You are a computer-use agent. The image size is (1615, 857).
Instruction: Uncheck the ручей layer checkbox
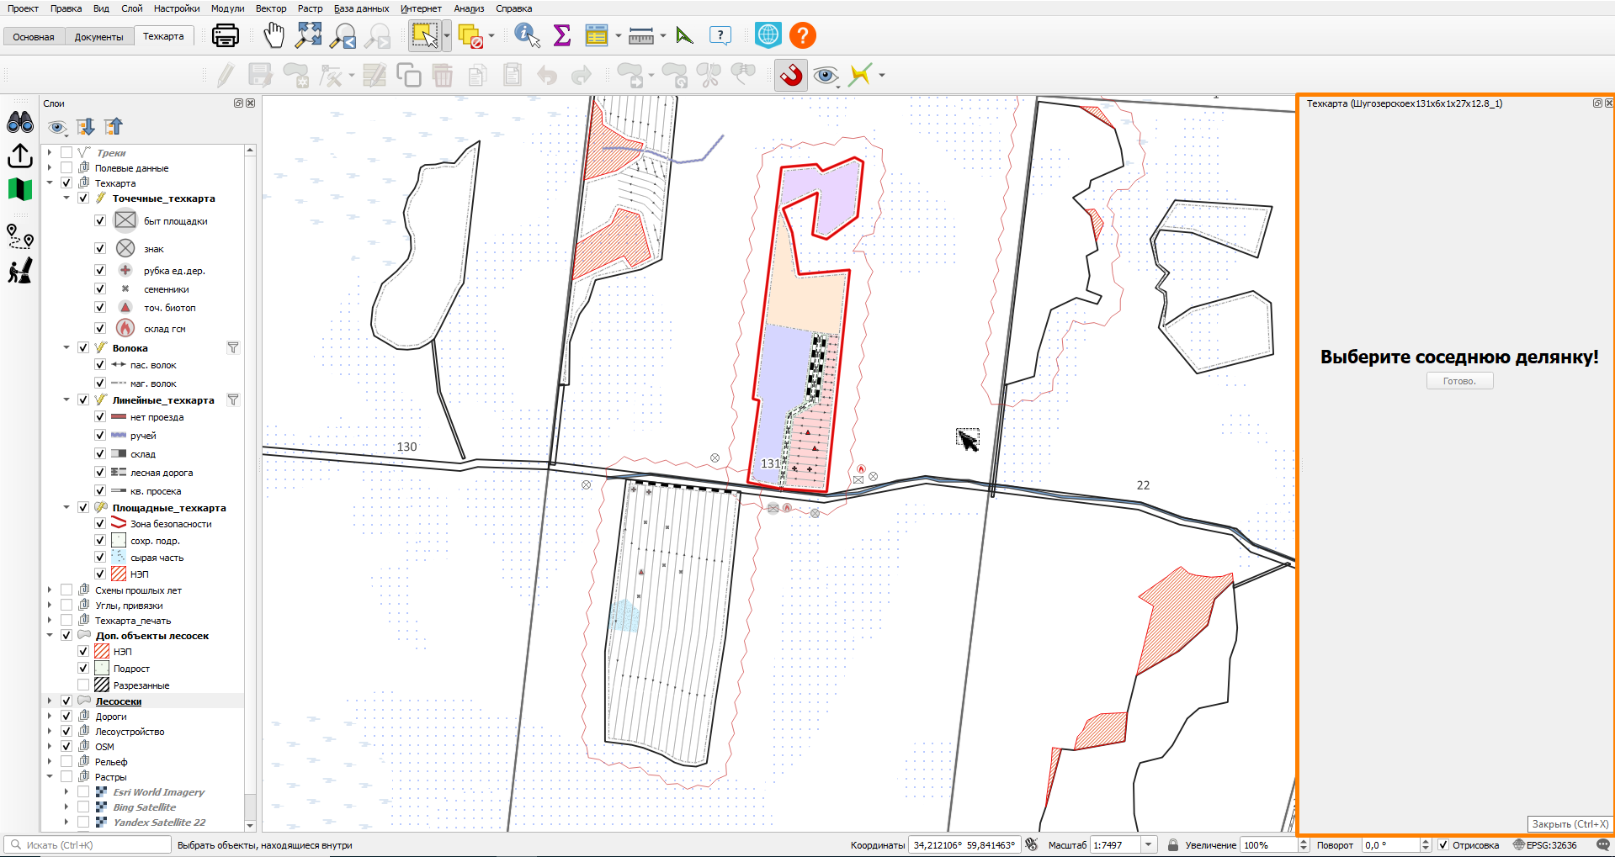coord(100,435)
